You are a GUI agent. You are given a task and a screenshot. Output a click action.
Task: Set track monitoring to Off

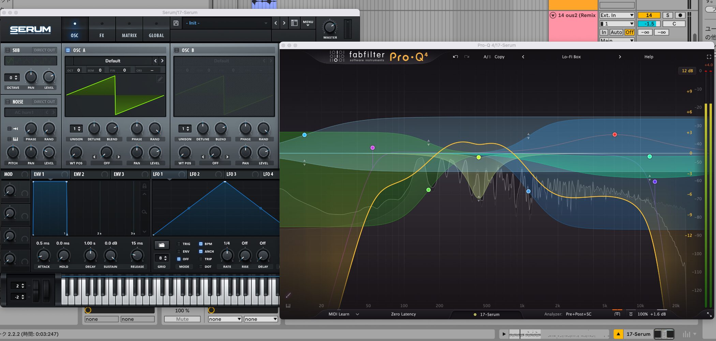(629, 32)
